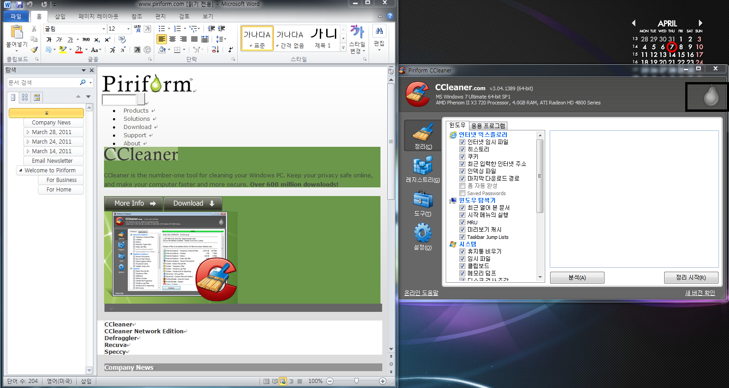Switch to the 페이지 레이아웃 ribbon tab
Screen dimensions: 729x388
[x=98, y=16]
